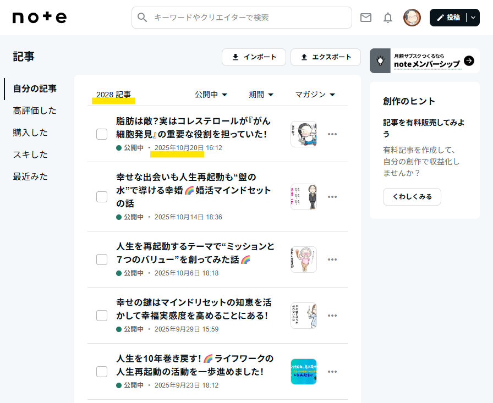The width and height of the screenshot is (493, 403).
Task: Focus the keyword and creator search field
Action: pos(242,18)
